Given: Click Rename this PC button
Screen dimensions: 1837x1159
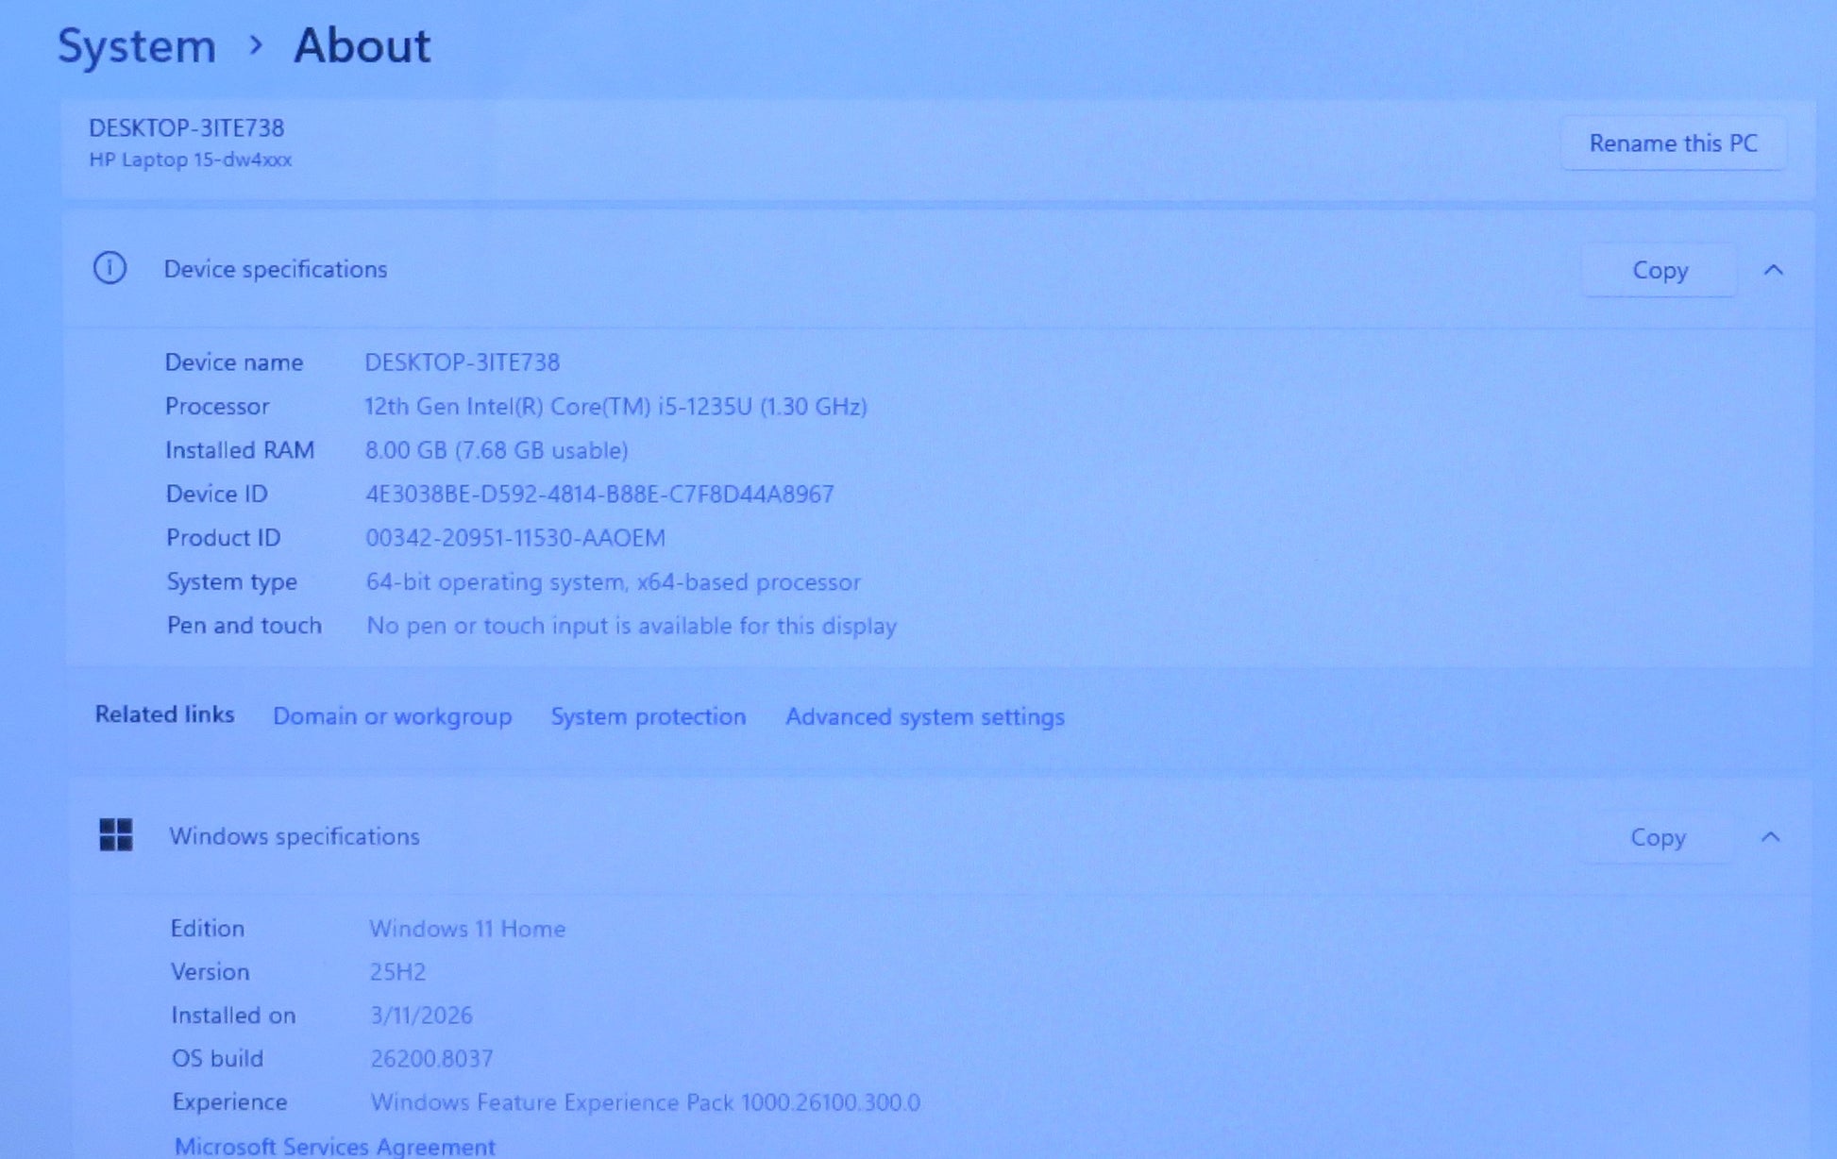Looking at the screenshot, I should [x=1673, y=143].
